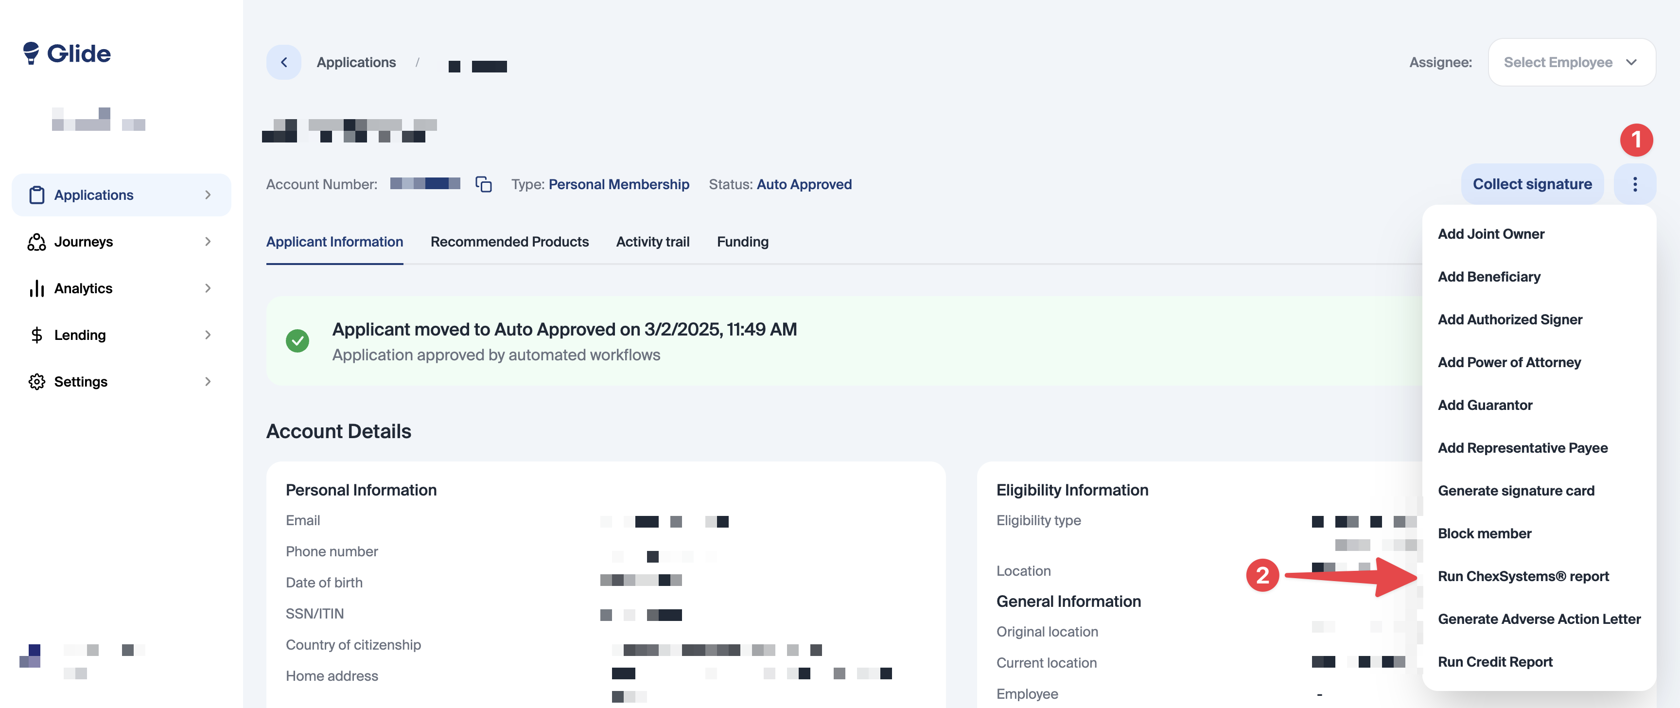Click the Lending dollar sign icon
The width and height of the screenshot is (1680, 708).
36,335
